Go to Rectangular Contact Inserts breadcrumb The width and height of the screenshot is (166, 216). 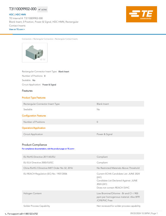click(66, 39)
